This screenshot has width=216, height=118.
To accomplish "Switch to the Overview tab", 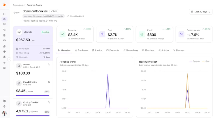I will 64,50.
